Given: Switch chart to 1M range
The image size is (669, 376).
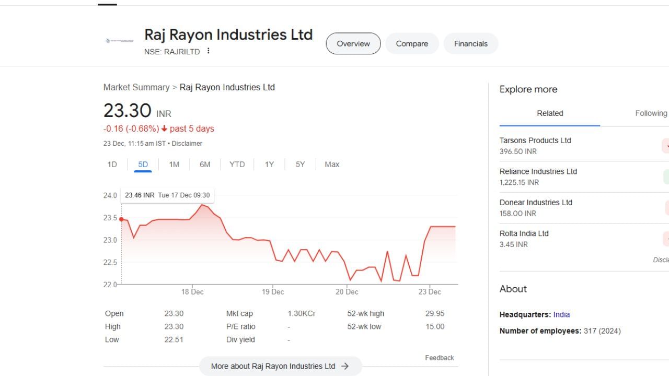Looking at the screenshot, I should (x=174, y=164).
